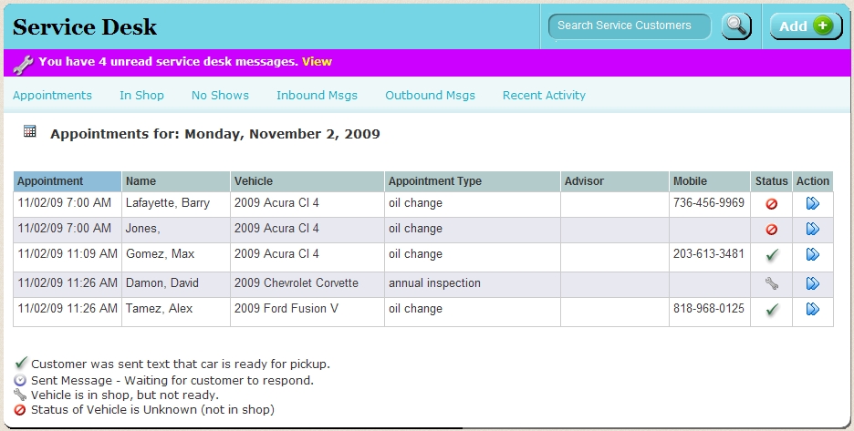Image resolution: width=854 pixels, height=431 pixels.
Task: Select name Gomez, Max
Action: coord(161,254)
